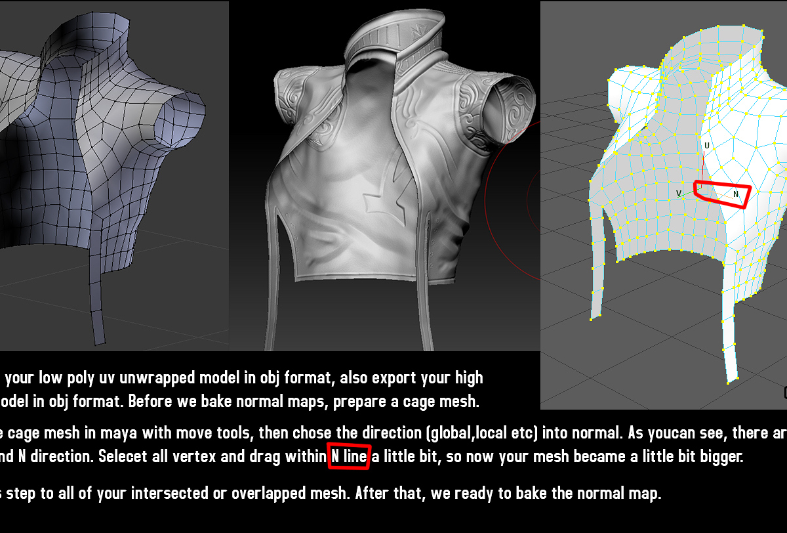The image size is (787, 533).
Task: Click the Maya cage mesh viewport with yellow vertices
Action: [663, 205]
